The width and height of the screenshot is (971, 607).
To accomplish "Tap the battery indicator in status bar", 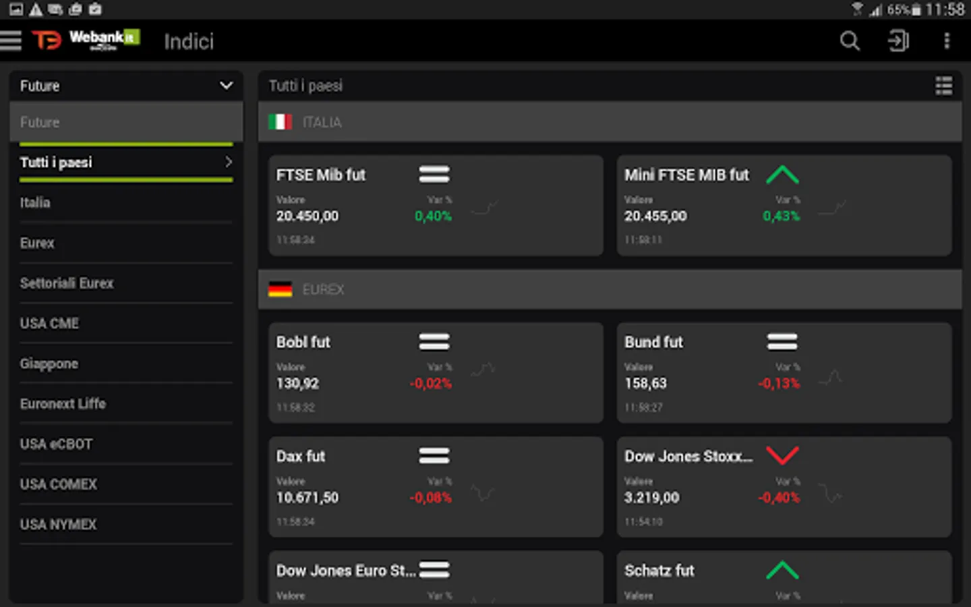I will coord(916,9).
